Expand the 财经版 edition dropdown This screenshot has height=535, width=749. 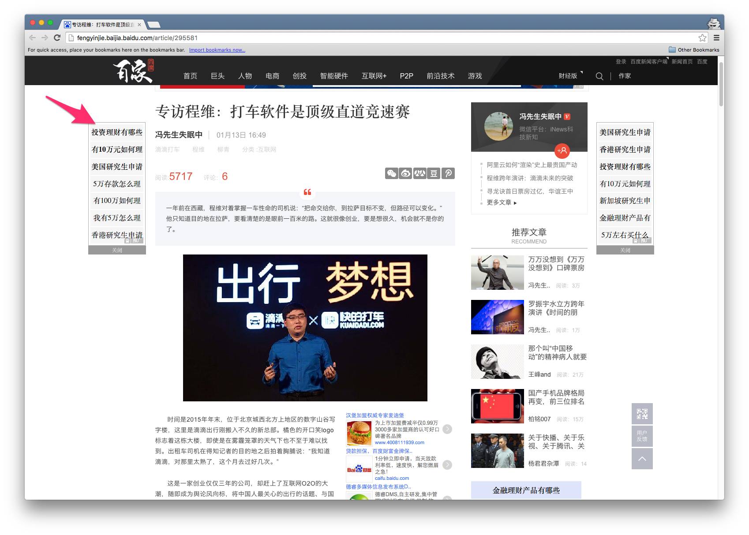click(569, 76)
